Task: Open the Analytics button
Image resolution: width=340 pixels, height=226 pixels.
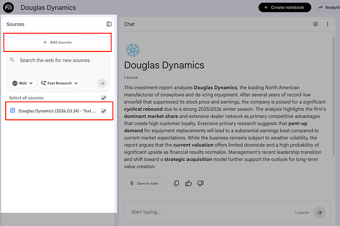Action: (328, 7)
